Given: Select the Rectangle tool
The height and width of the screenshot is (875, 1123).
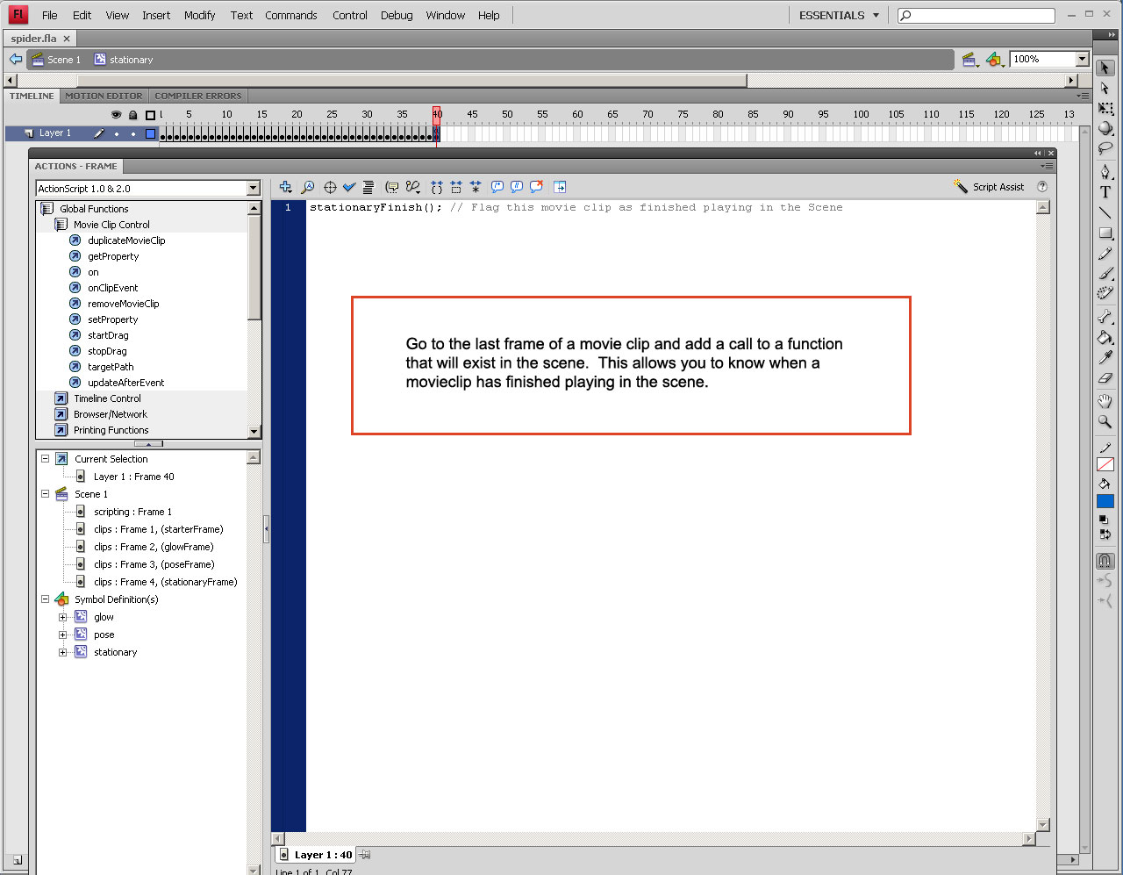Looking at the screenshot, I should click(x=1105, y=233).
